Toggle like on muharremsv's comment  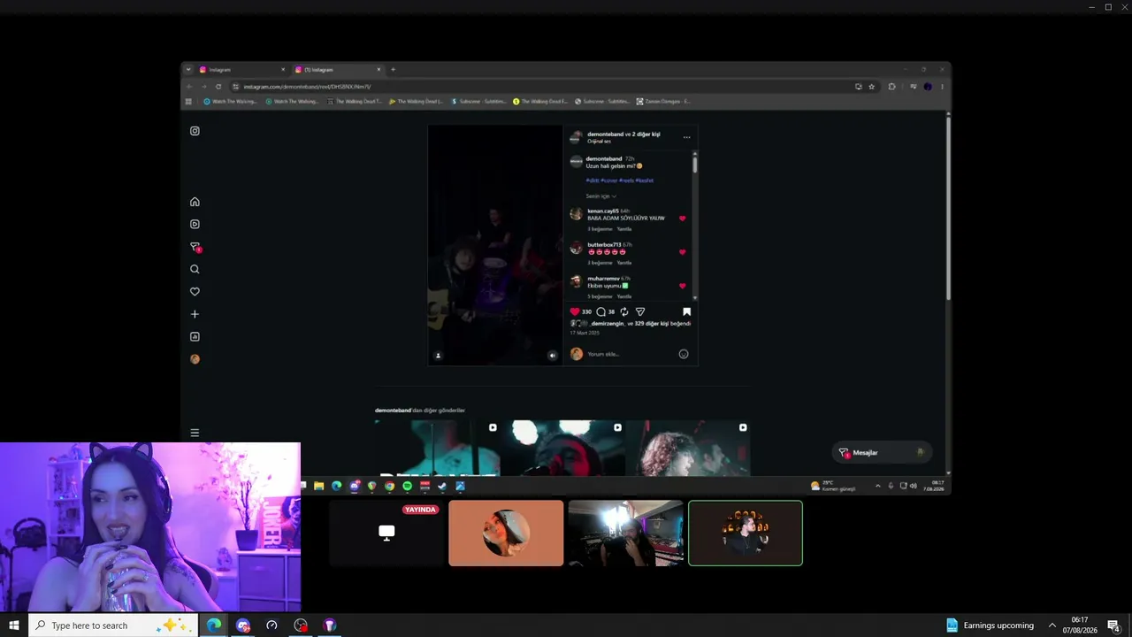click(682, 286)
